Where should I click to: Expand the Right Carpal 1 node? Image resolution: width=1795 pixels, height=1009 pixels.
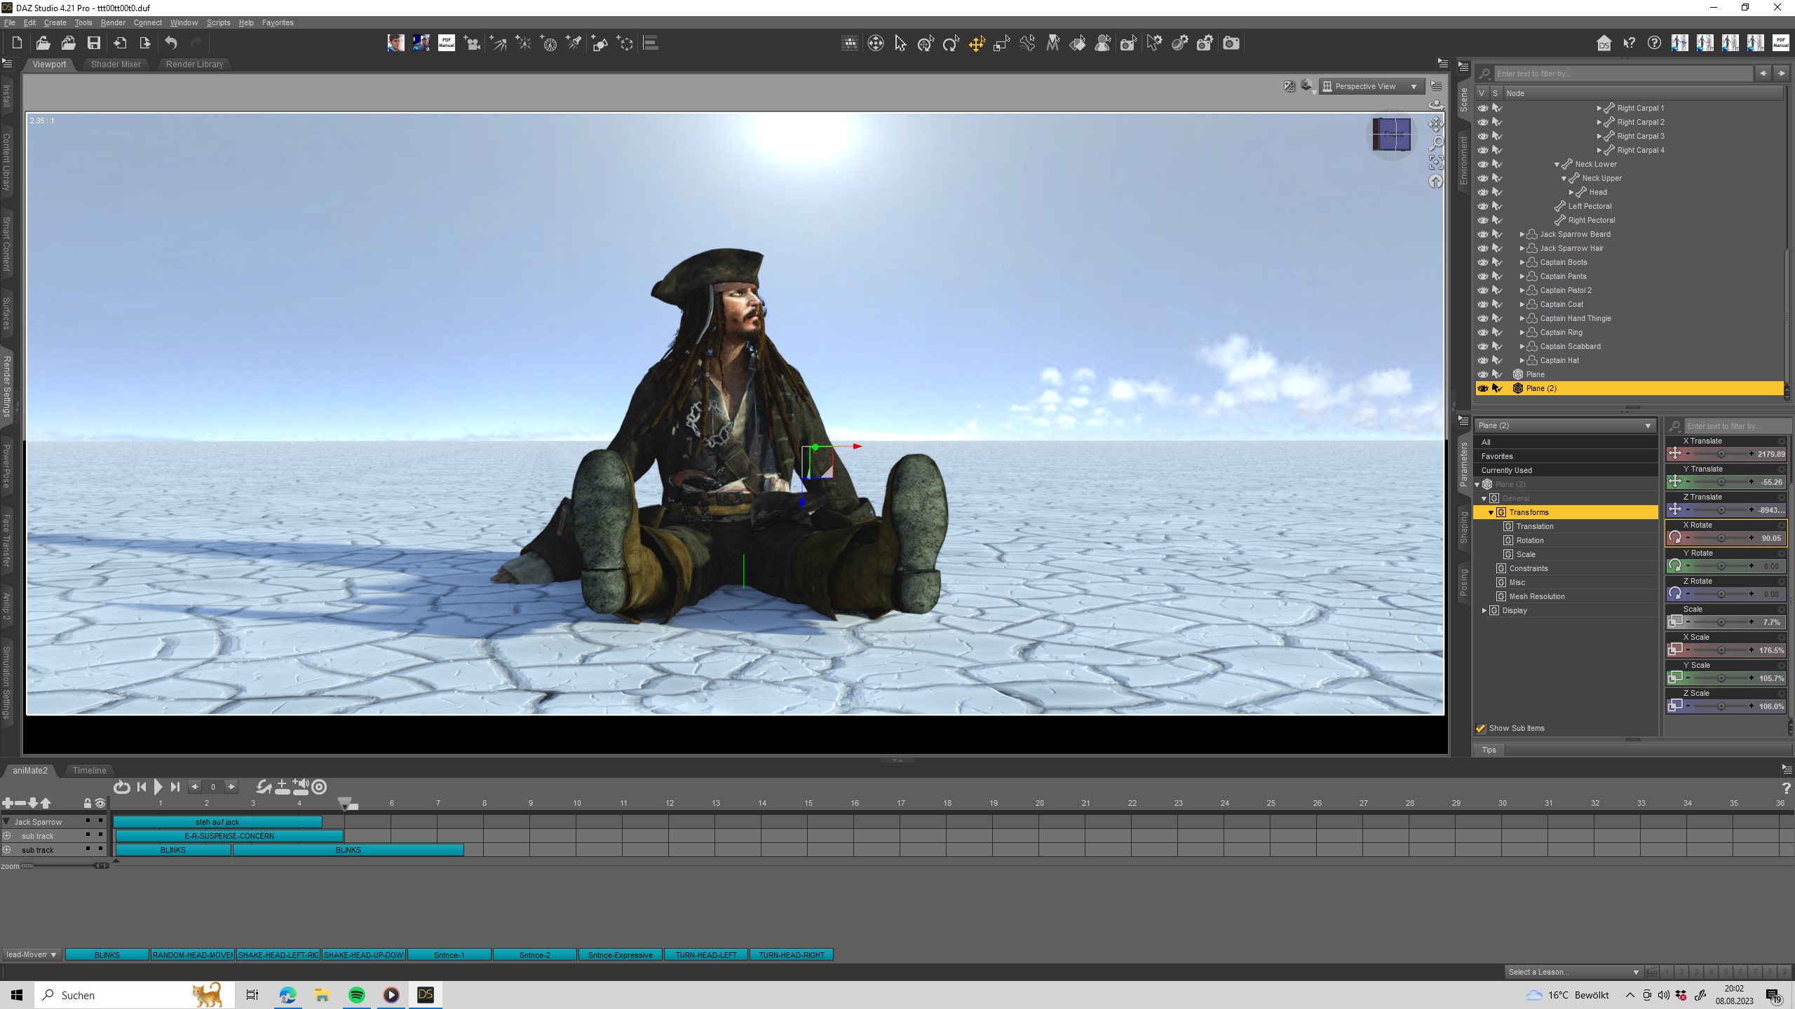pyautogui.click(x=1599, y=108)
